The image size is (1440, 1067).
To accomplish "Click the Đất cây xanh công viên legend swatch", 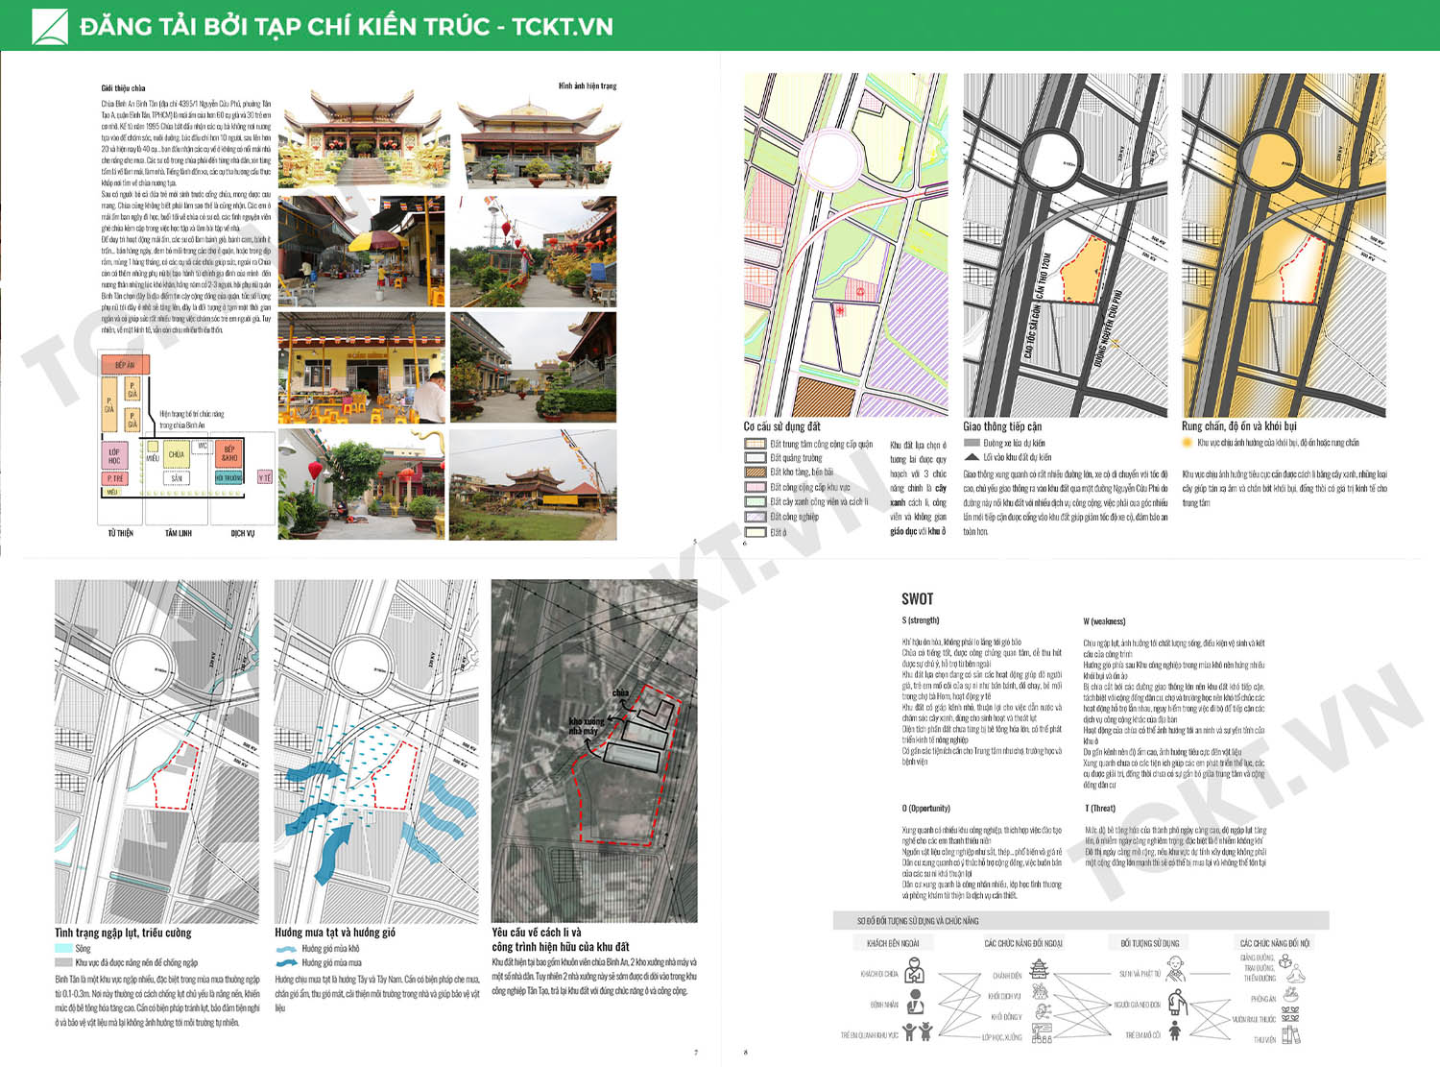I will point(755,501).
